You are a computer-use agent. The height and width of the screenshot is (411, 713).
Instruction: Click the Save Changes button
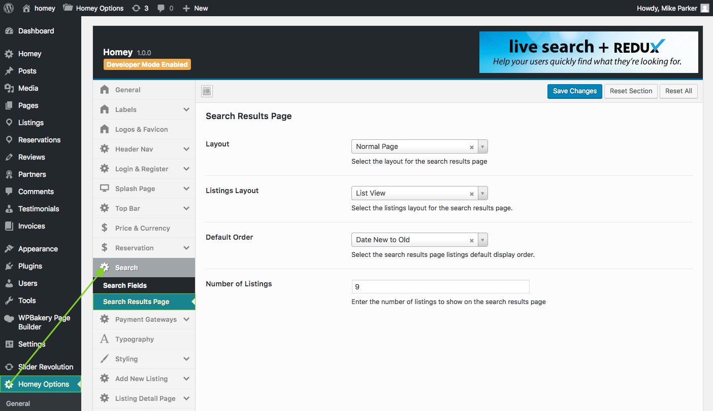575,91
